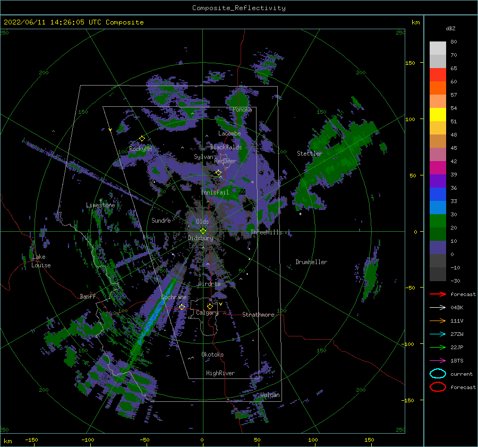Click the Composite_Reflectivity title text

239,8
